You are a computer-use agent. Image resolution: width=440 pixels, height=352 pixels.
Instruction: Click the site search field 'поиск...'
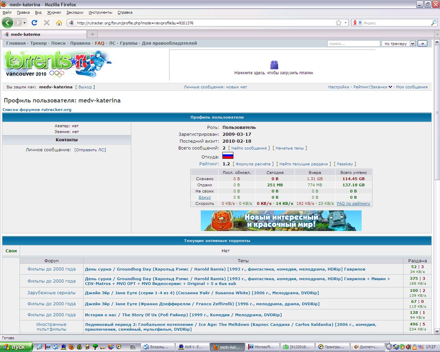click(x=353, y=44)
